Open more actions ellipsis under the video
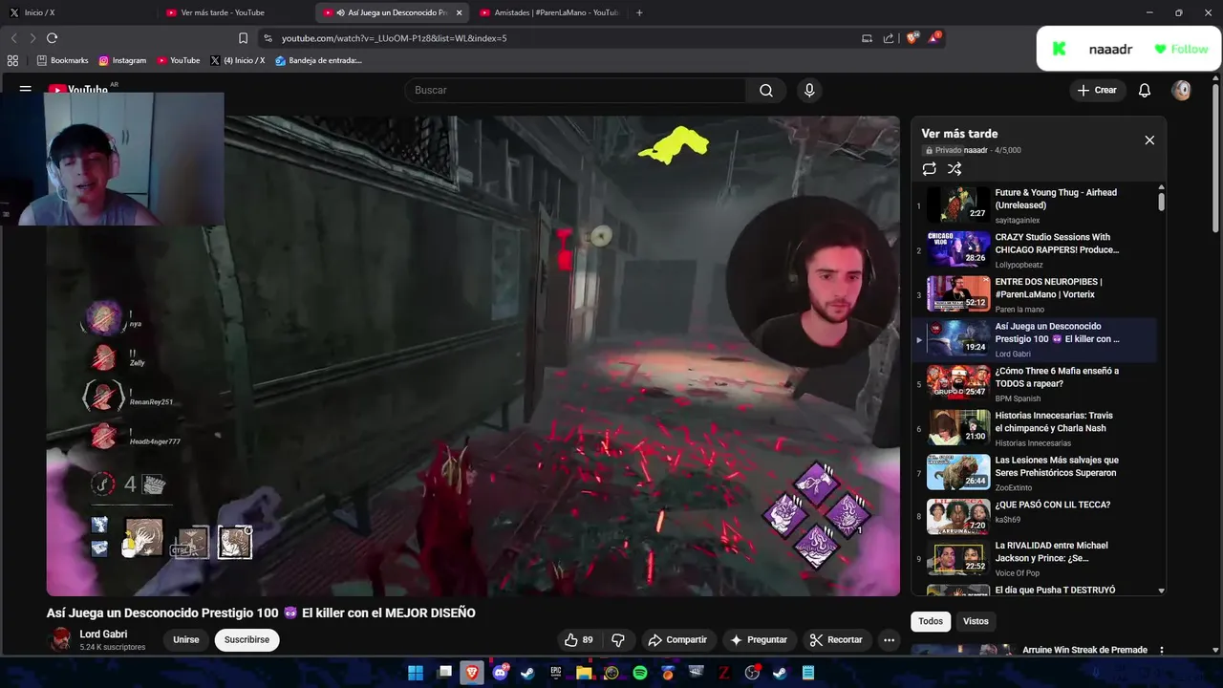The height and width of the screenshot is (688, 1223). tap(890, 640)
